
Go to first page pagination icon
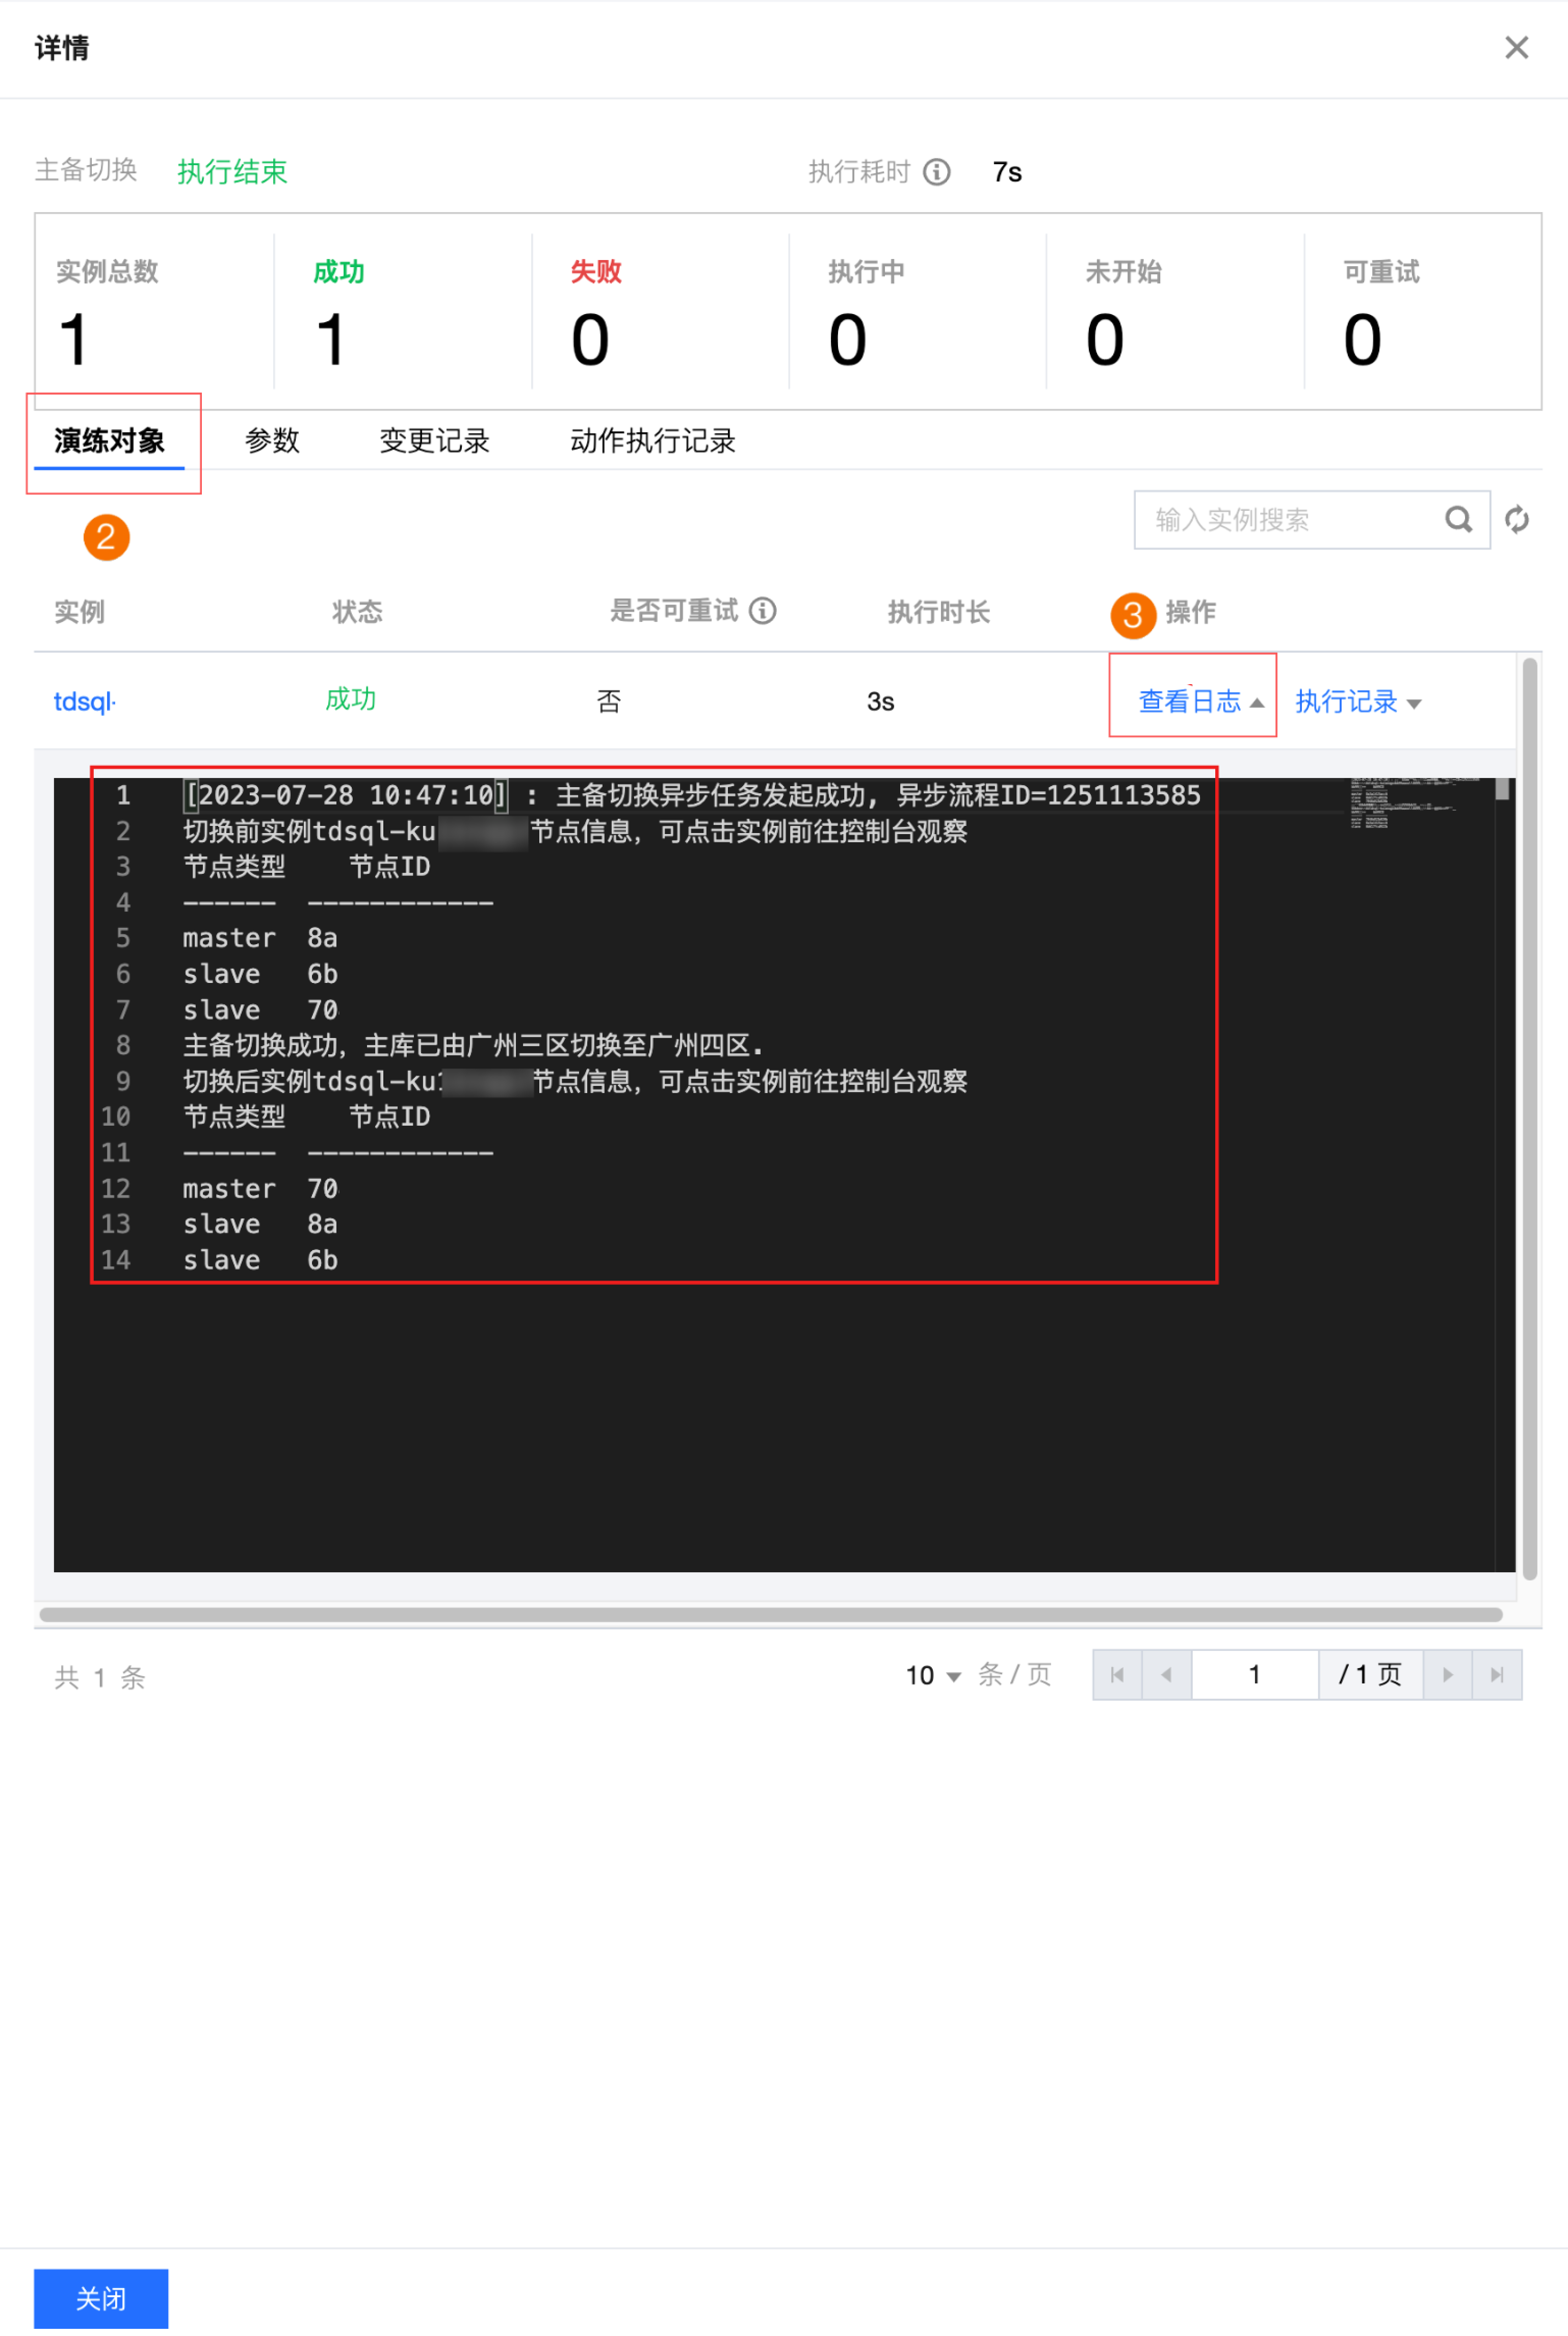point(1117,1675)
